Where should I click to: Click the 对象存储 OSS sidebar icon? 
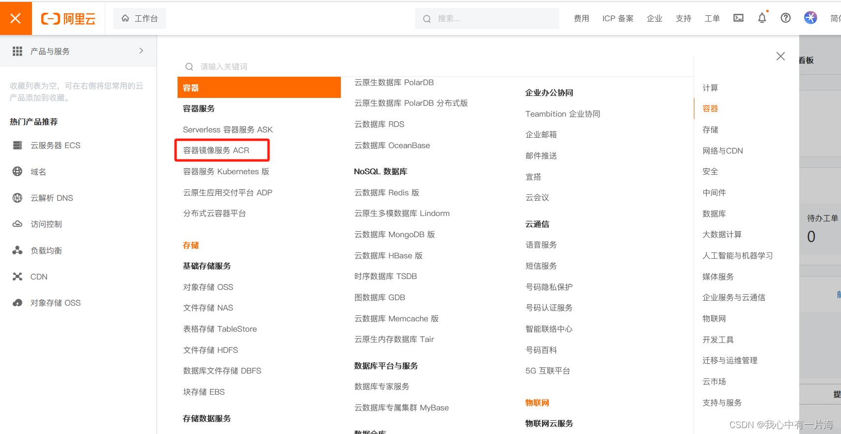click(18, 303)
